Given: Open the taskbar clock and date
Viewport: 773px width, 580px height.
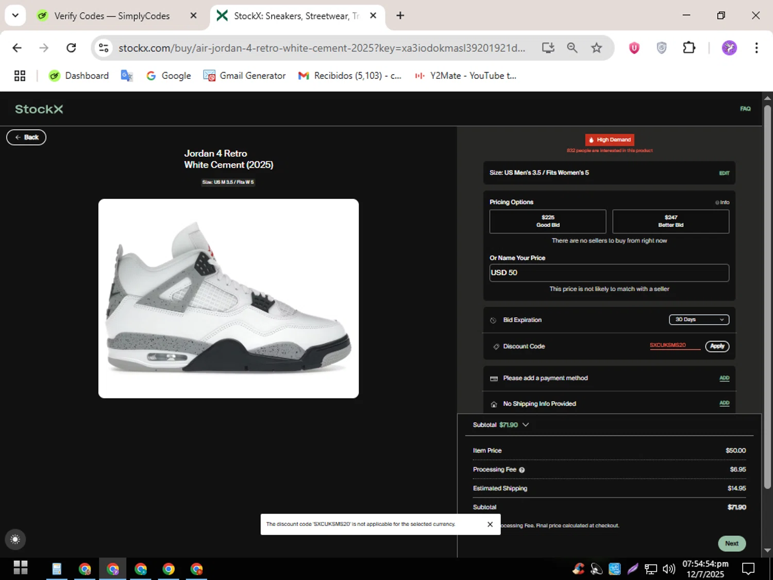Looking at the screenshot, I should [x=705, y=569].
